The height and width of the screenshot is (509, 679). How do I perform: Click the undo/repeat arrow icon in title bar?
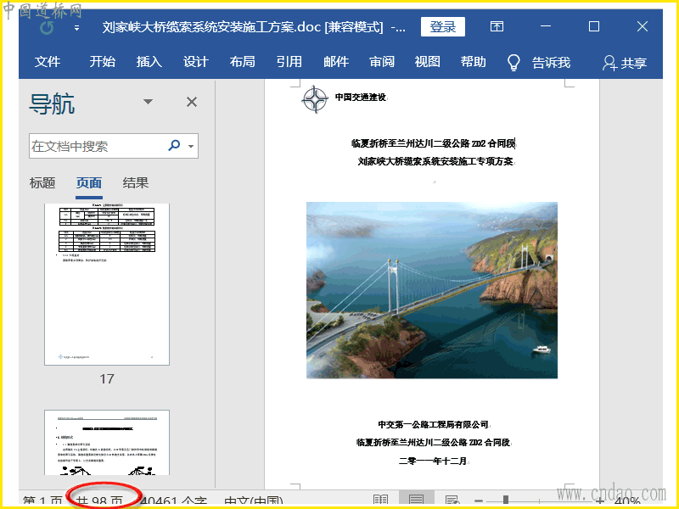pyautogui.click(x=47, y=28)
